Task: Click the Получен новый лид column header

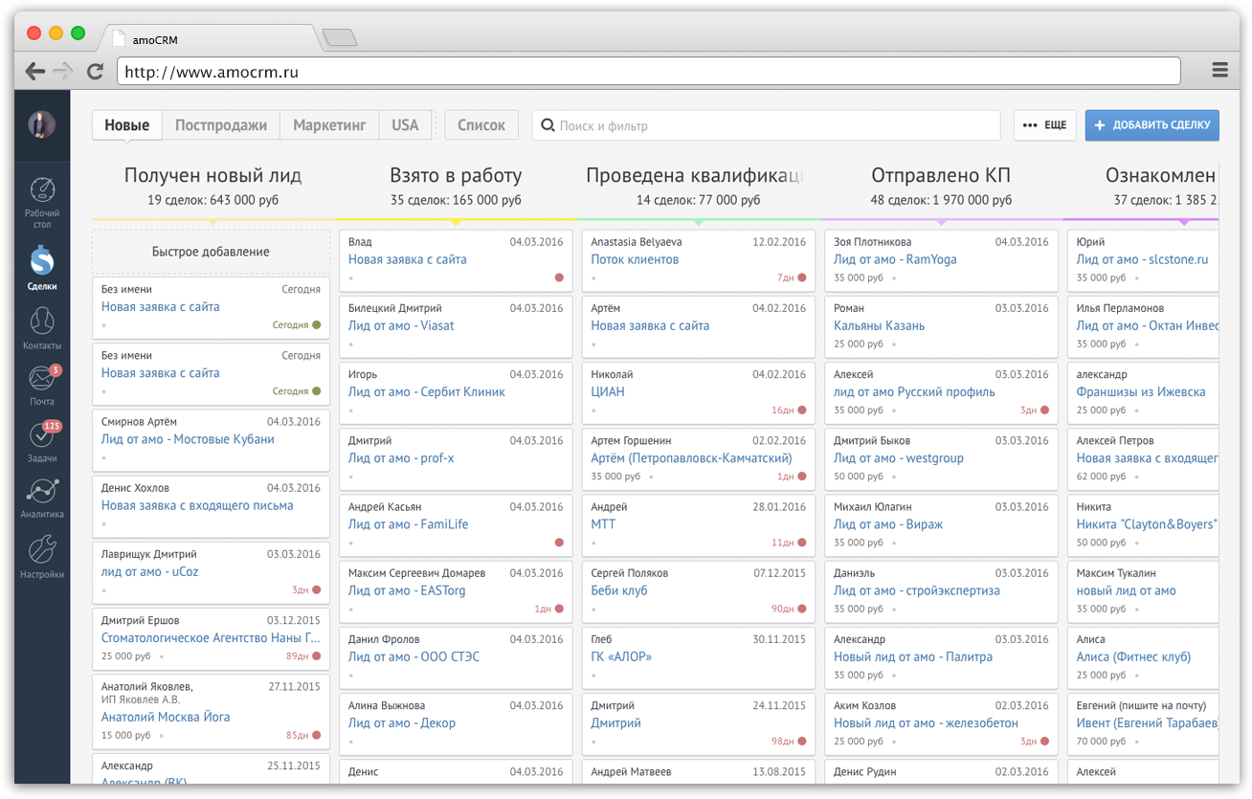Action: click(x=212, y=175)
